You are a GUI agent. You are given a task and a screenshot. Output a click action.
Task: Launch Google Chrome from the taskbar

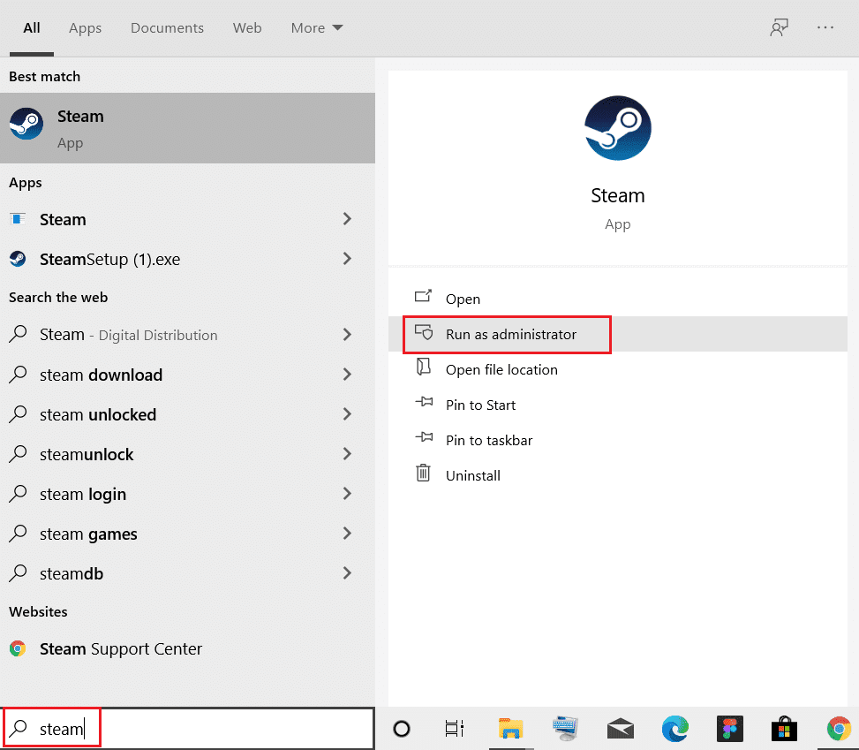click(x=838, y=729)
